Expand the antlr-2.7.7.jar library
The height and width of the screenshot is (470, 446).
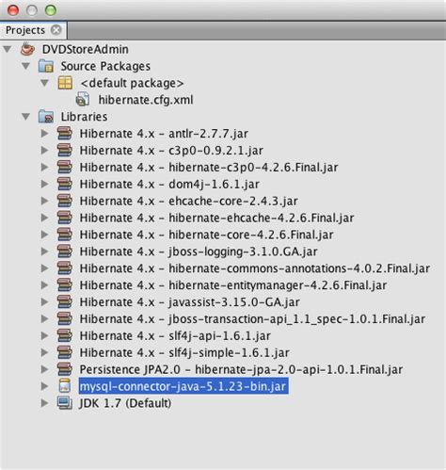(x=44, y=134)
